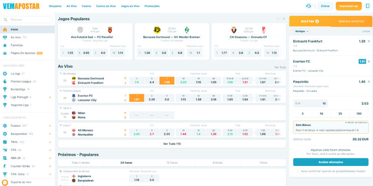Open the CA Osasuna — Granada CF card

point(249,41)
